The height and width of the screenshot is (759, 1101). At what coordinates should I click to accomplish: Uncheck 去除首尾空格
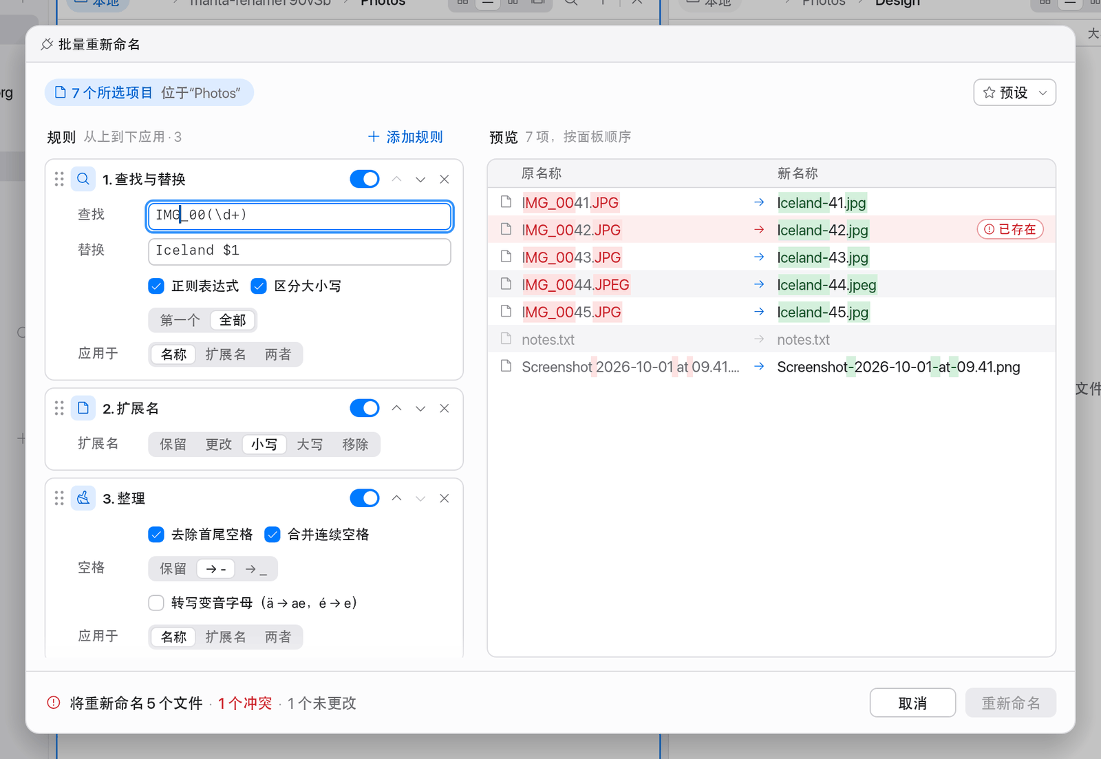pyautogui.click(x=156, y=534)
